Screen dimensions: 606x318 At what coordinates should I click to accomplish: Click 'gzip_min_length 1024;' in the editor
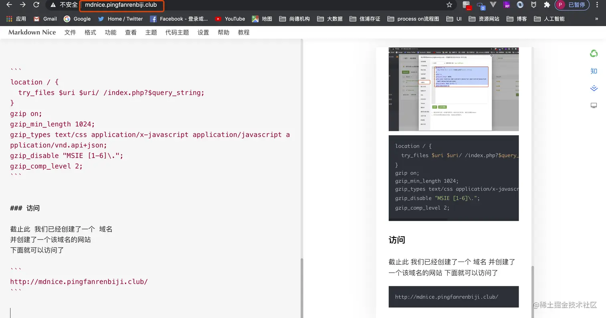(53, 124)
